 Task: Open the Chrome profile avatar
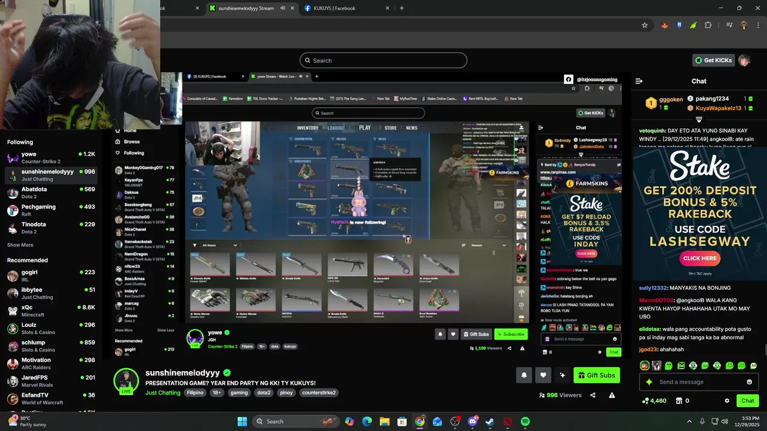pos(744,25)
